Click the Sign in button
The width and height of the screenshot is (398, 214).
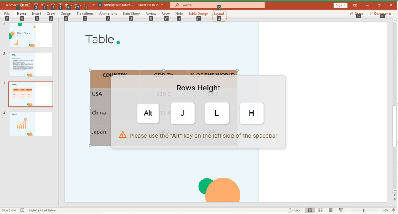tap(340, 5)
